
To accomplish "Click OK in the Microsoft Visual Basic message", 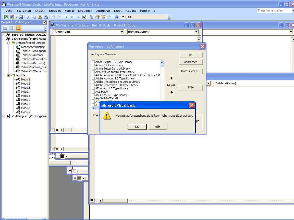I will tap(137, 127).
